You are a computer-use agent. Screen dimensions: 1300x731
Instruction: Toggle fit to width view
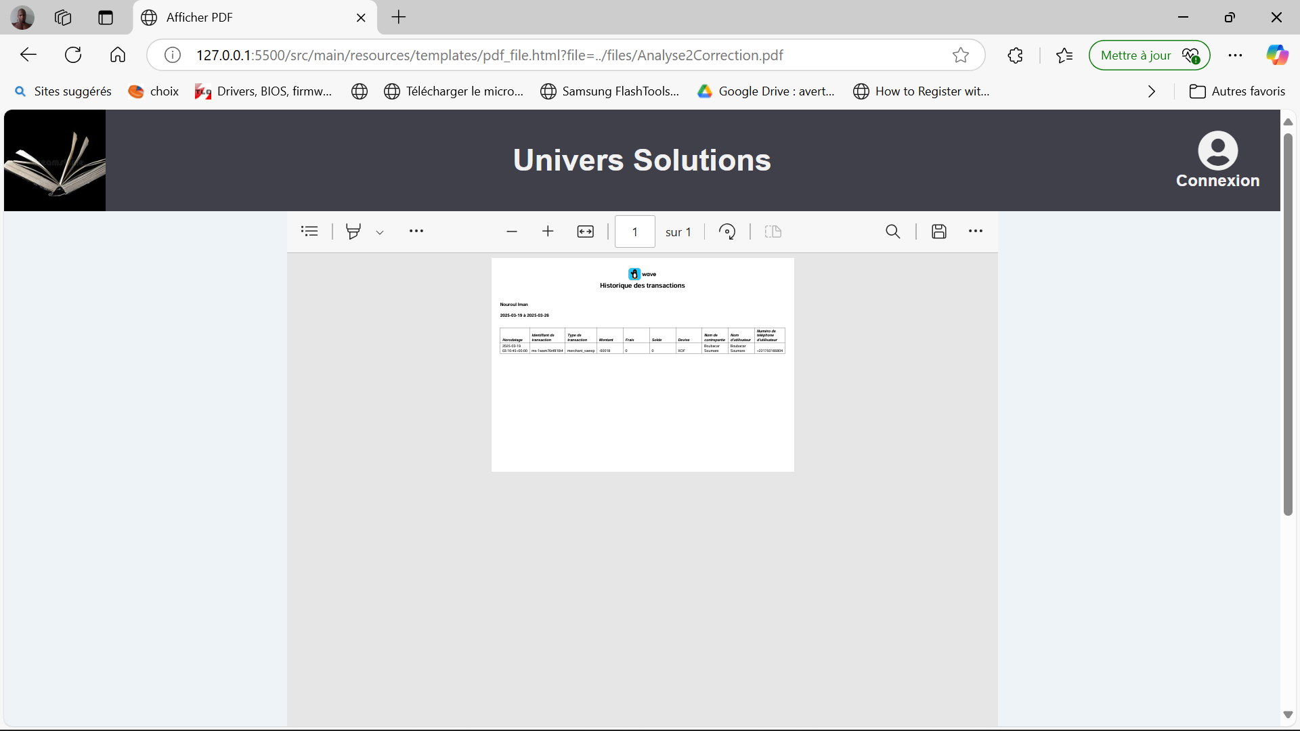(585, 231)
